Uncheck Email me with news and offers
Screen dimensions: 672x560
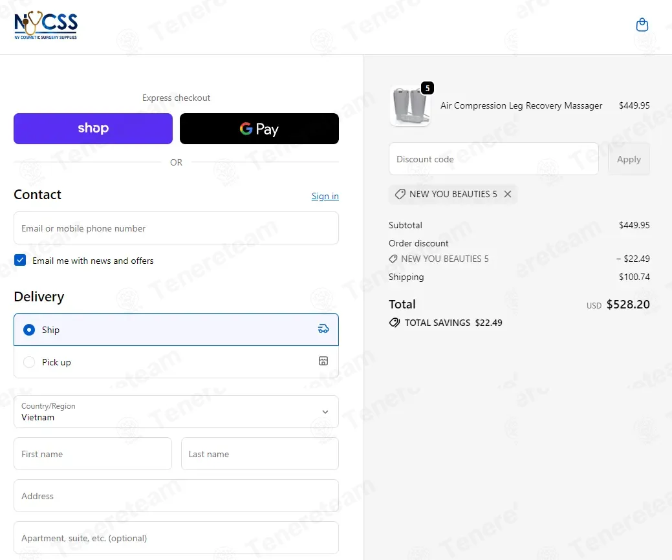click(20, 260)
